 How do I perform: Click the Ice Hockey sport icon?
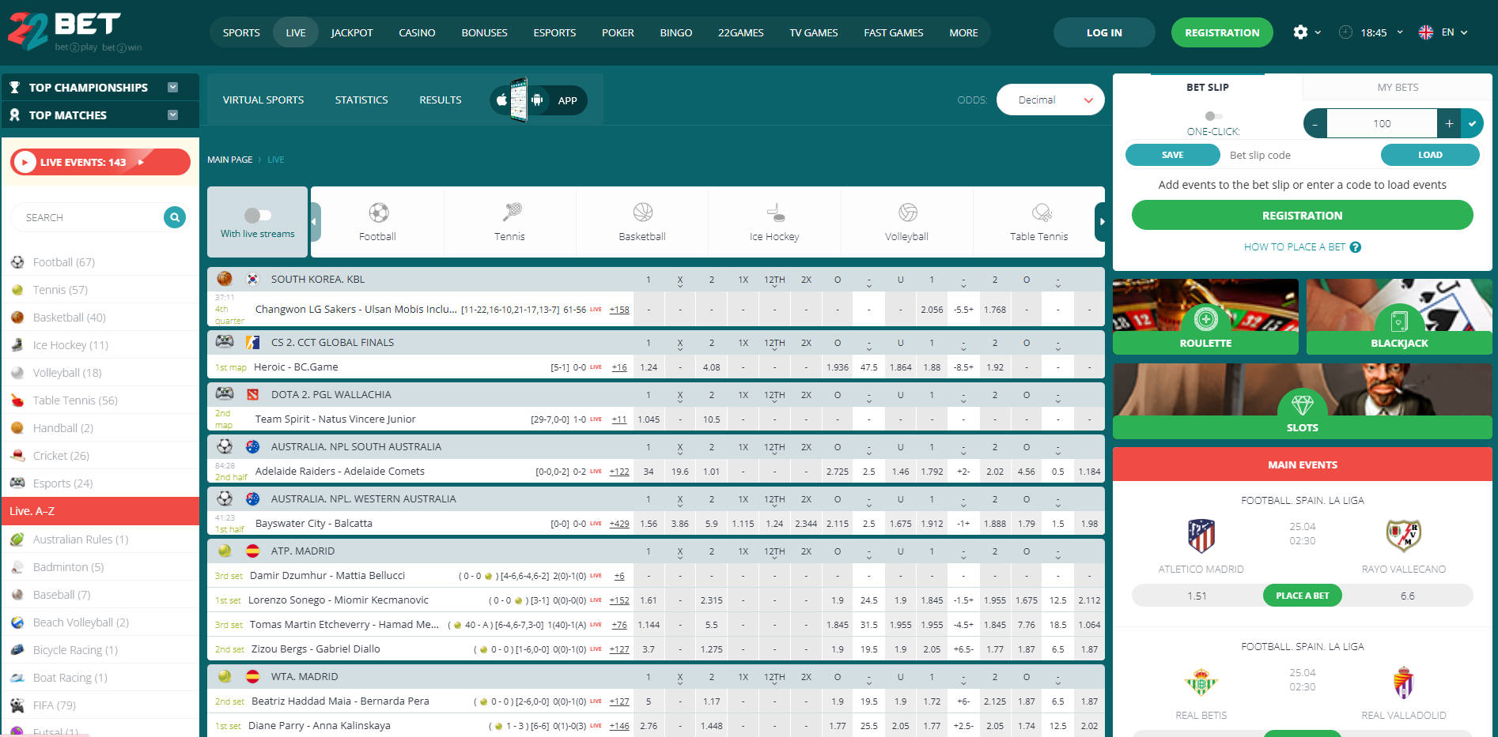click(x=774, y=212)
